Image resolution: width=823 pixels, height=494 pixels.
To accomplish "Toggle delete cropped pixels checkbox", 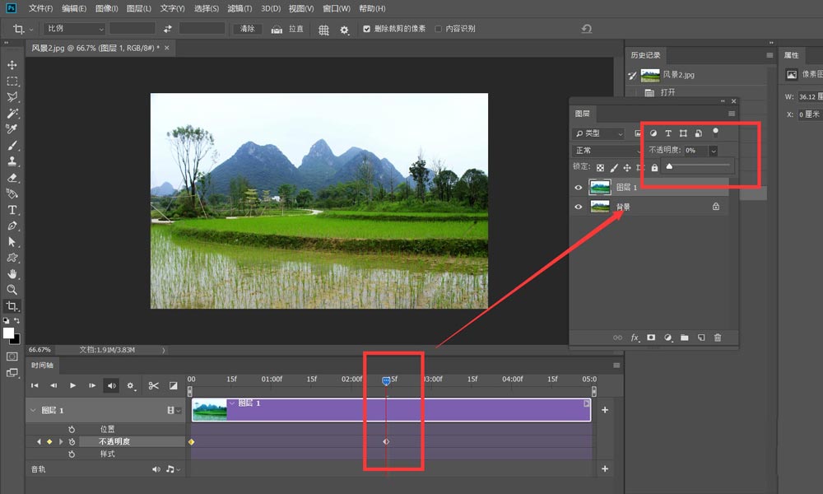I will point(367,29).
